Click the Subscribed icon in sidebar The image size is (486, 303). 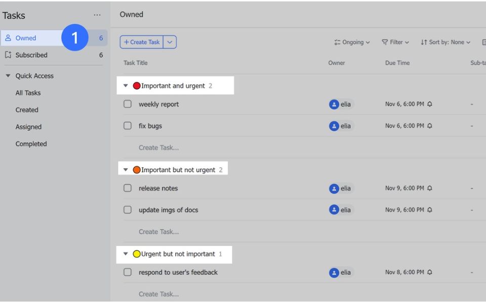pyautogui.click(x=8, y=55)
